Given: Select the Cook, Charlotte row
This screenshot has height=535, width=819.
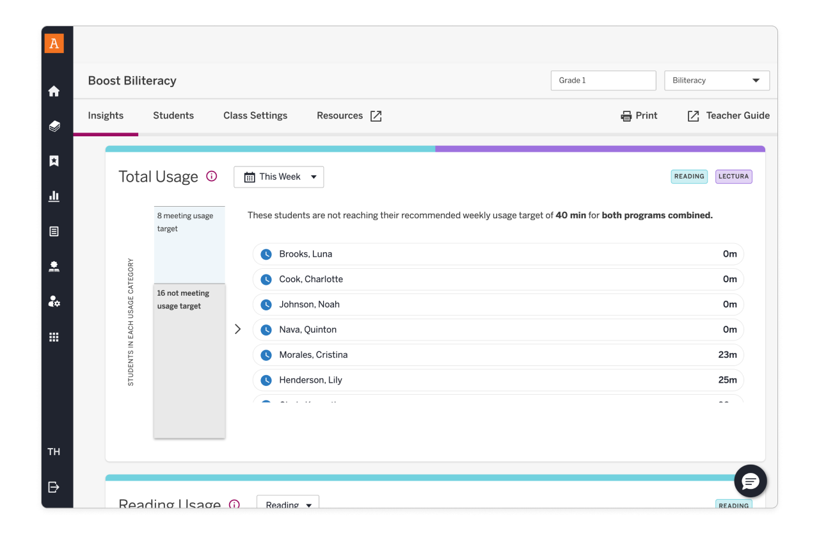Looking at the screenshot, I should [498, 279].
